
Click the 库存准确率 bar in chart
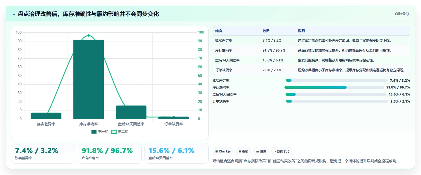point(88,79)
